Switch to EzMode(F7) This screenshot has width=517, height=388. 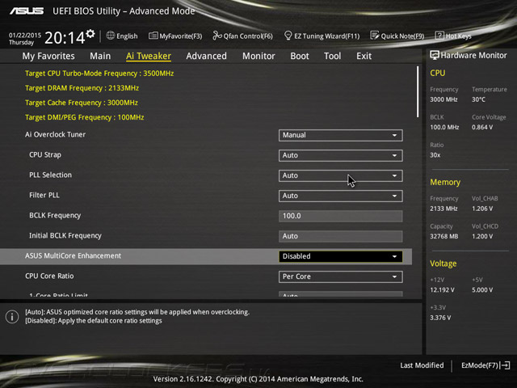[x=485, y=365]
